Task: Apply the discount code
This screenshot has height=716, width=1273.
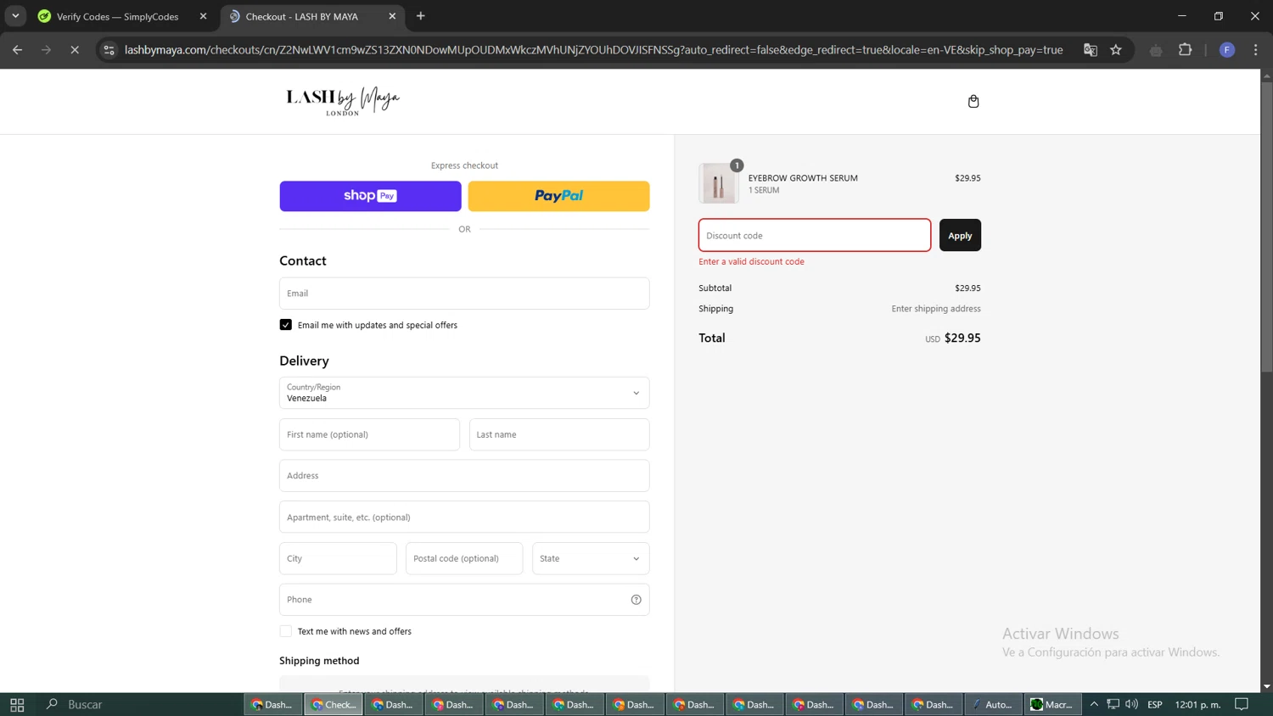Action: [x=960, y=235]
